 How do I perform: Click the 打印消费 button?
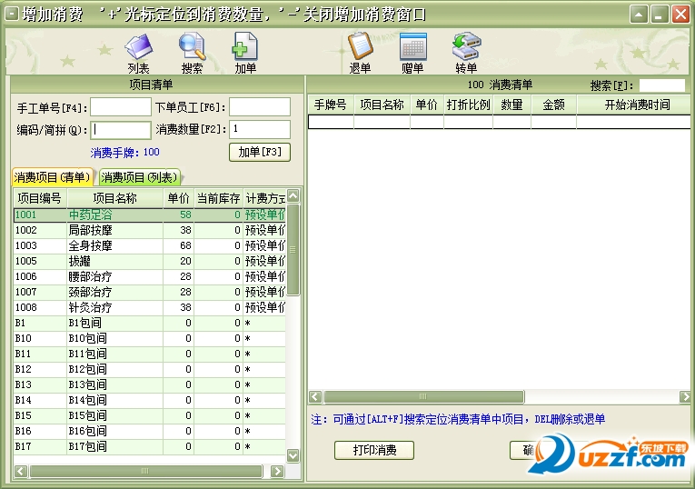[374, 450]
